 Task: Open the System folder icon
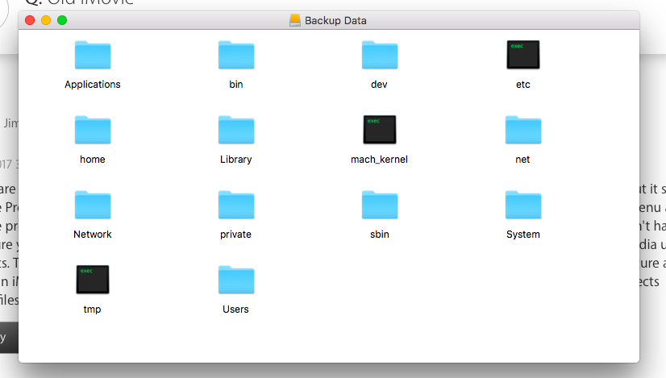pyautogui.click(x=522, y=205)
